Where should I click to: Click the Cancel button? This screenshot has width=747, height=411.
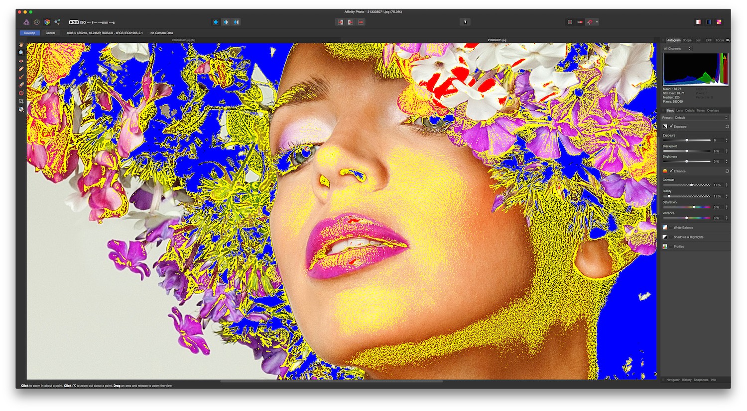point(50,33)
